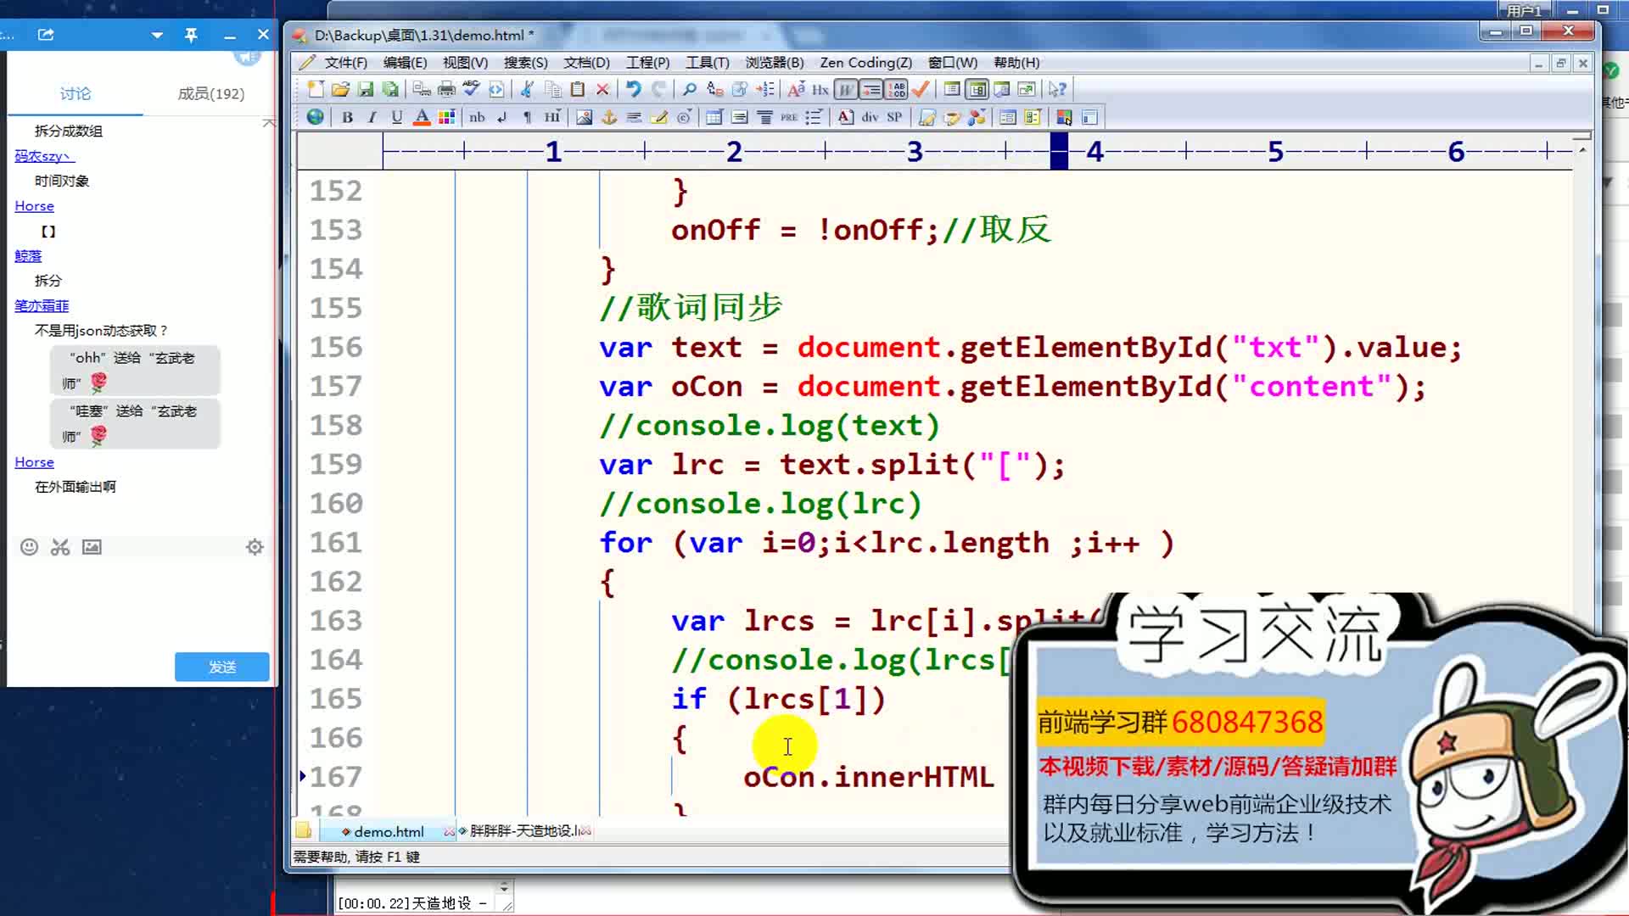The height and width of the screenshot is (916, 1629).
Task: Click the lyric box stepper arrows
Action: pyautogui.click(x=504, y=887)
